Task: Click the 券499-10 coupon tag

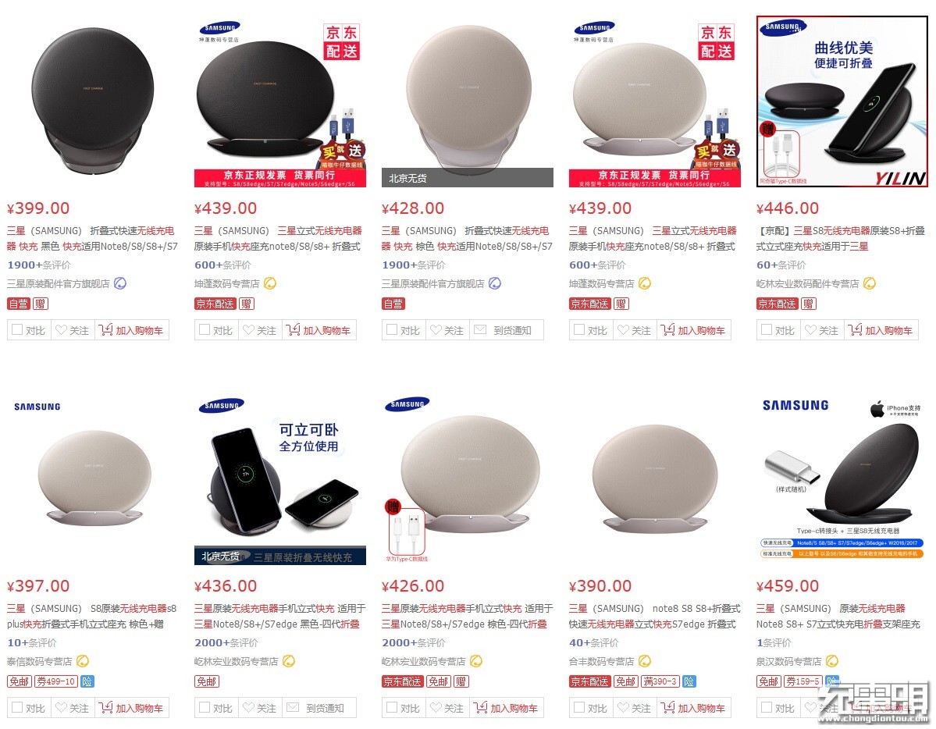Action: coord(56,681)
